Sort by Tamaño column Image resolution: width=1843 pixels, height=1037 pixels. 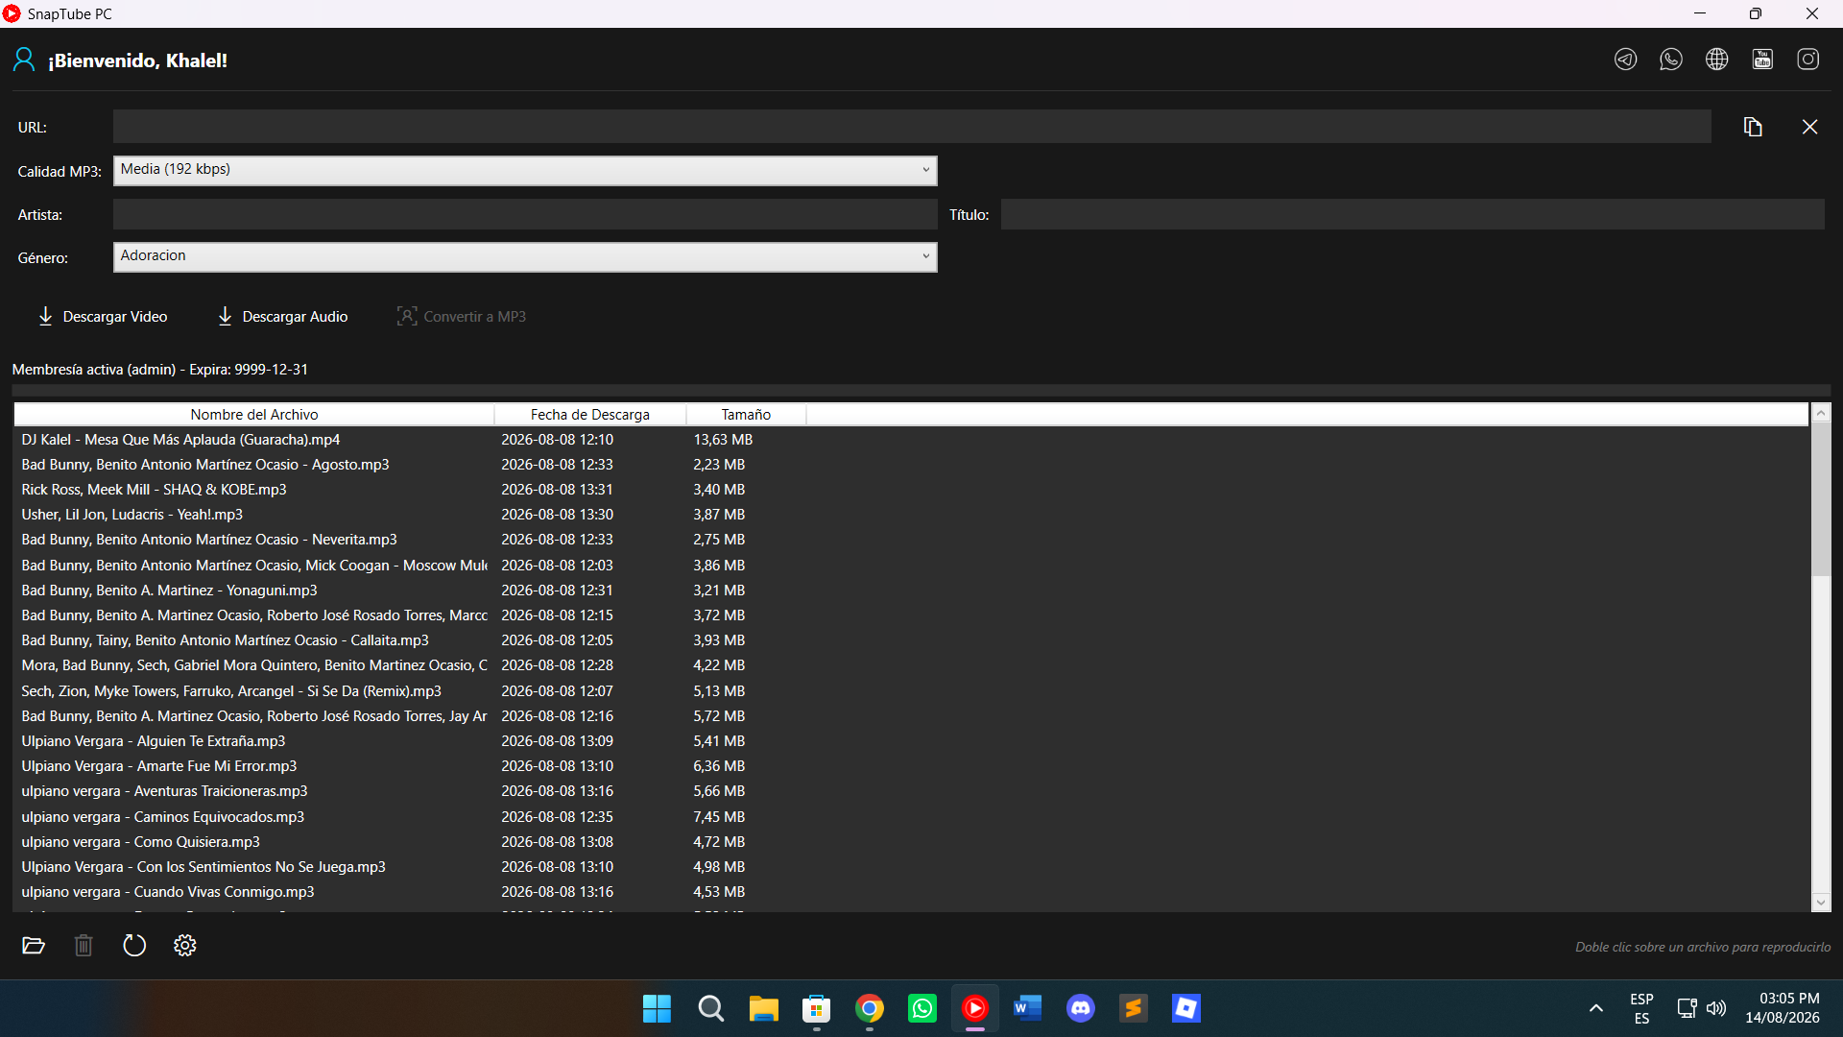pyautogui.click(x=746, y=415)
